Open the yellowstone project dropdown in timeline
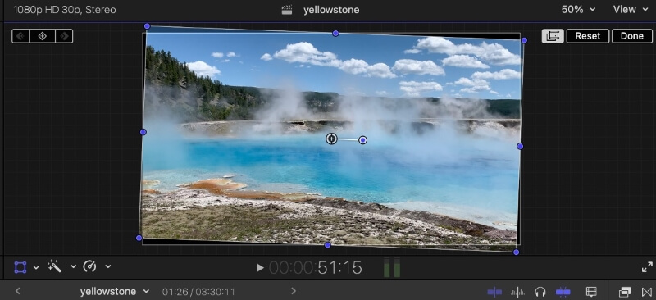The height and width of the screenshot is (300, 656). pyautogui.click(x=115, y=291)
